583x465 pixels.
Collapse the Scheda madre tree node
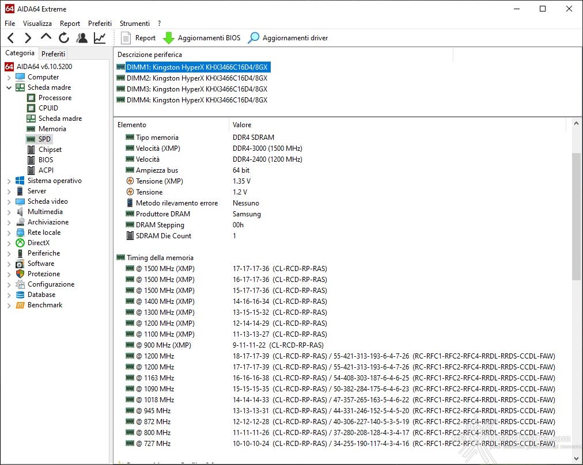coord(9,87)
